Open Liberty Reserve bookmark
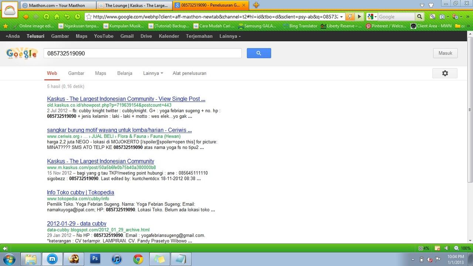The height and width of the screenshot is (266, 473). pos(341,26)
